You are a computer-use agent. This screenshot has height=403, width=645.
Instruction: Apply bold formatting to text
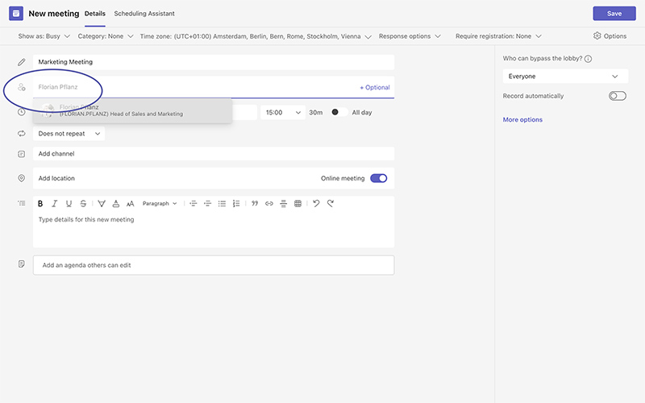[x=40, y=204]
